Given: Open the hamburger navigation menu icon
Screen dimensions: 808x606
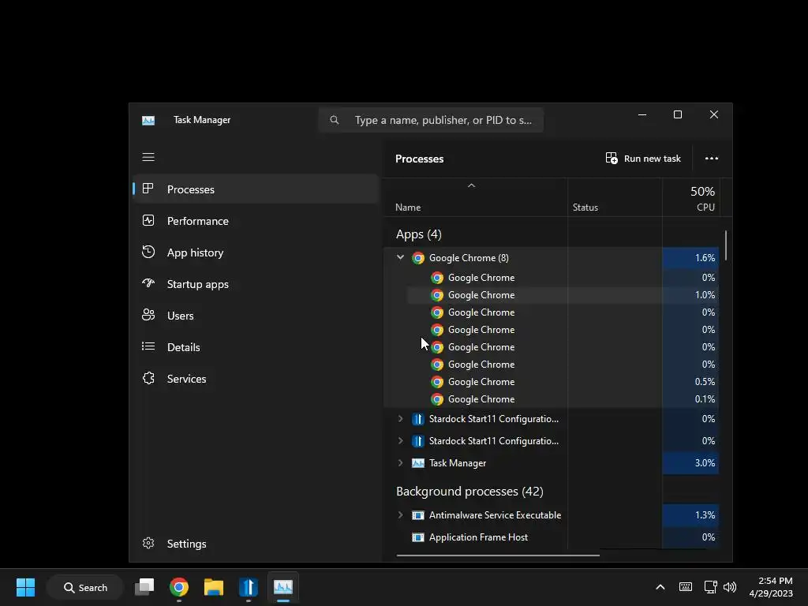Looking at the screenshot, I should (x=148, y=157).
